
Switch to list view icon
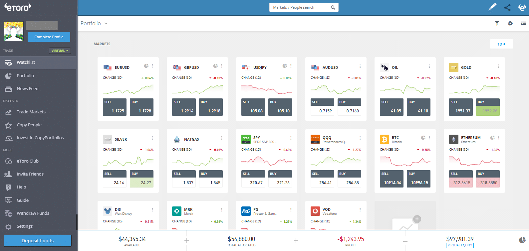click(524, 23)
